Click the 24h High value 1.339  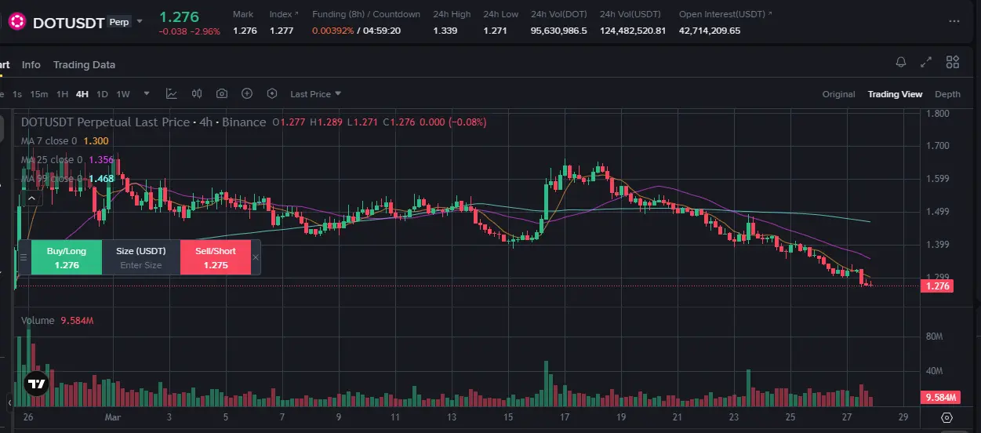(445, 31)
